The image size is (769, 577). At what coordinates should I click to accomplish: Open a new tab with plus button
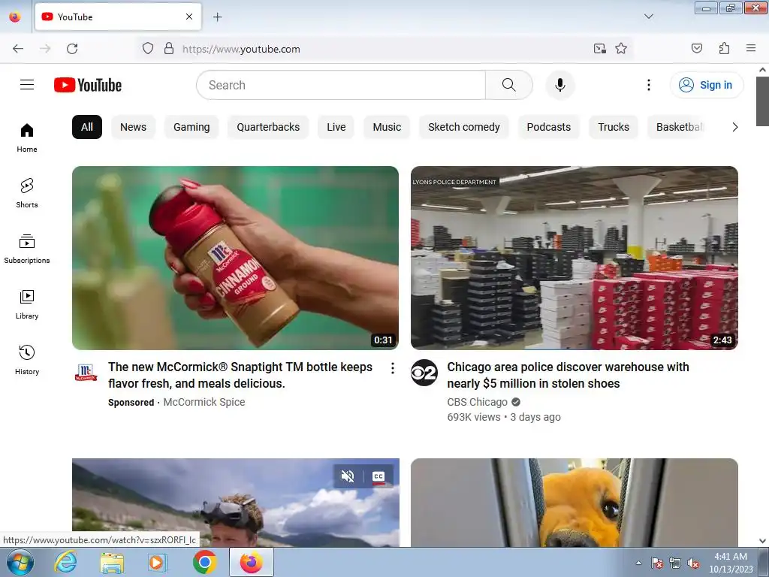point(217,17)
